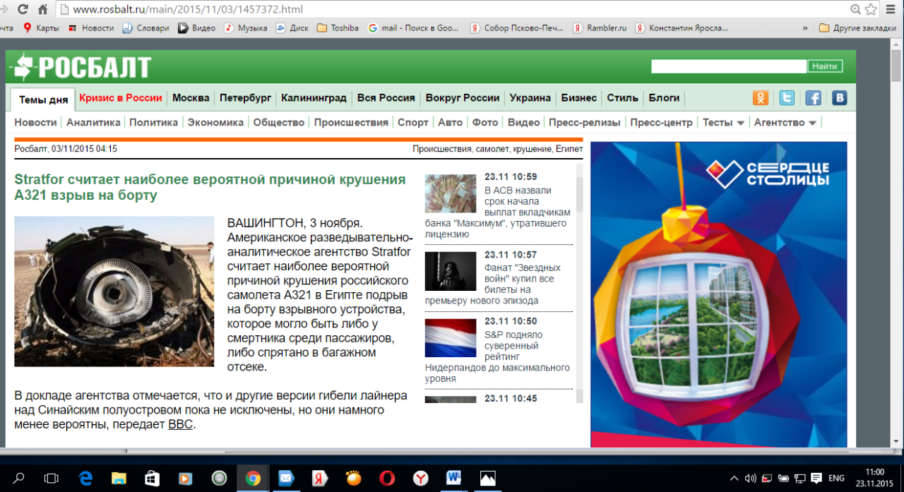Open the Chrome menu (three lines) icon

[x=891, y=9]
